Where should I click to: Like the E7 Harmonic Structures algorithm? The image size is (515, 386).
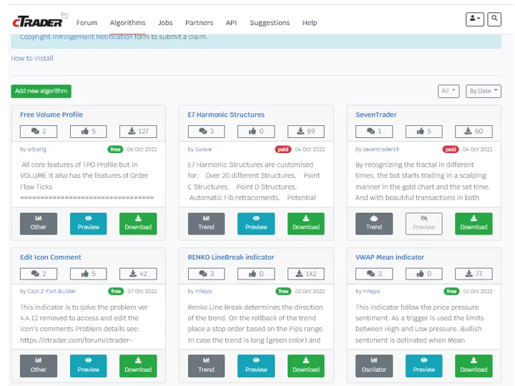click(256, 132)
